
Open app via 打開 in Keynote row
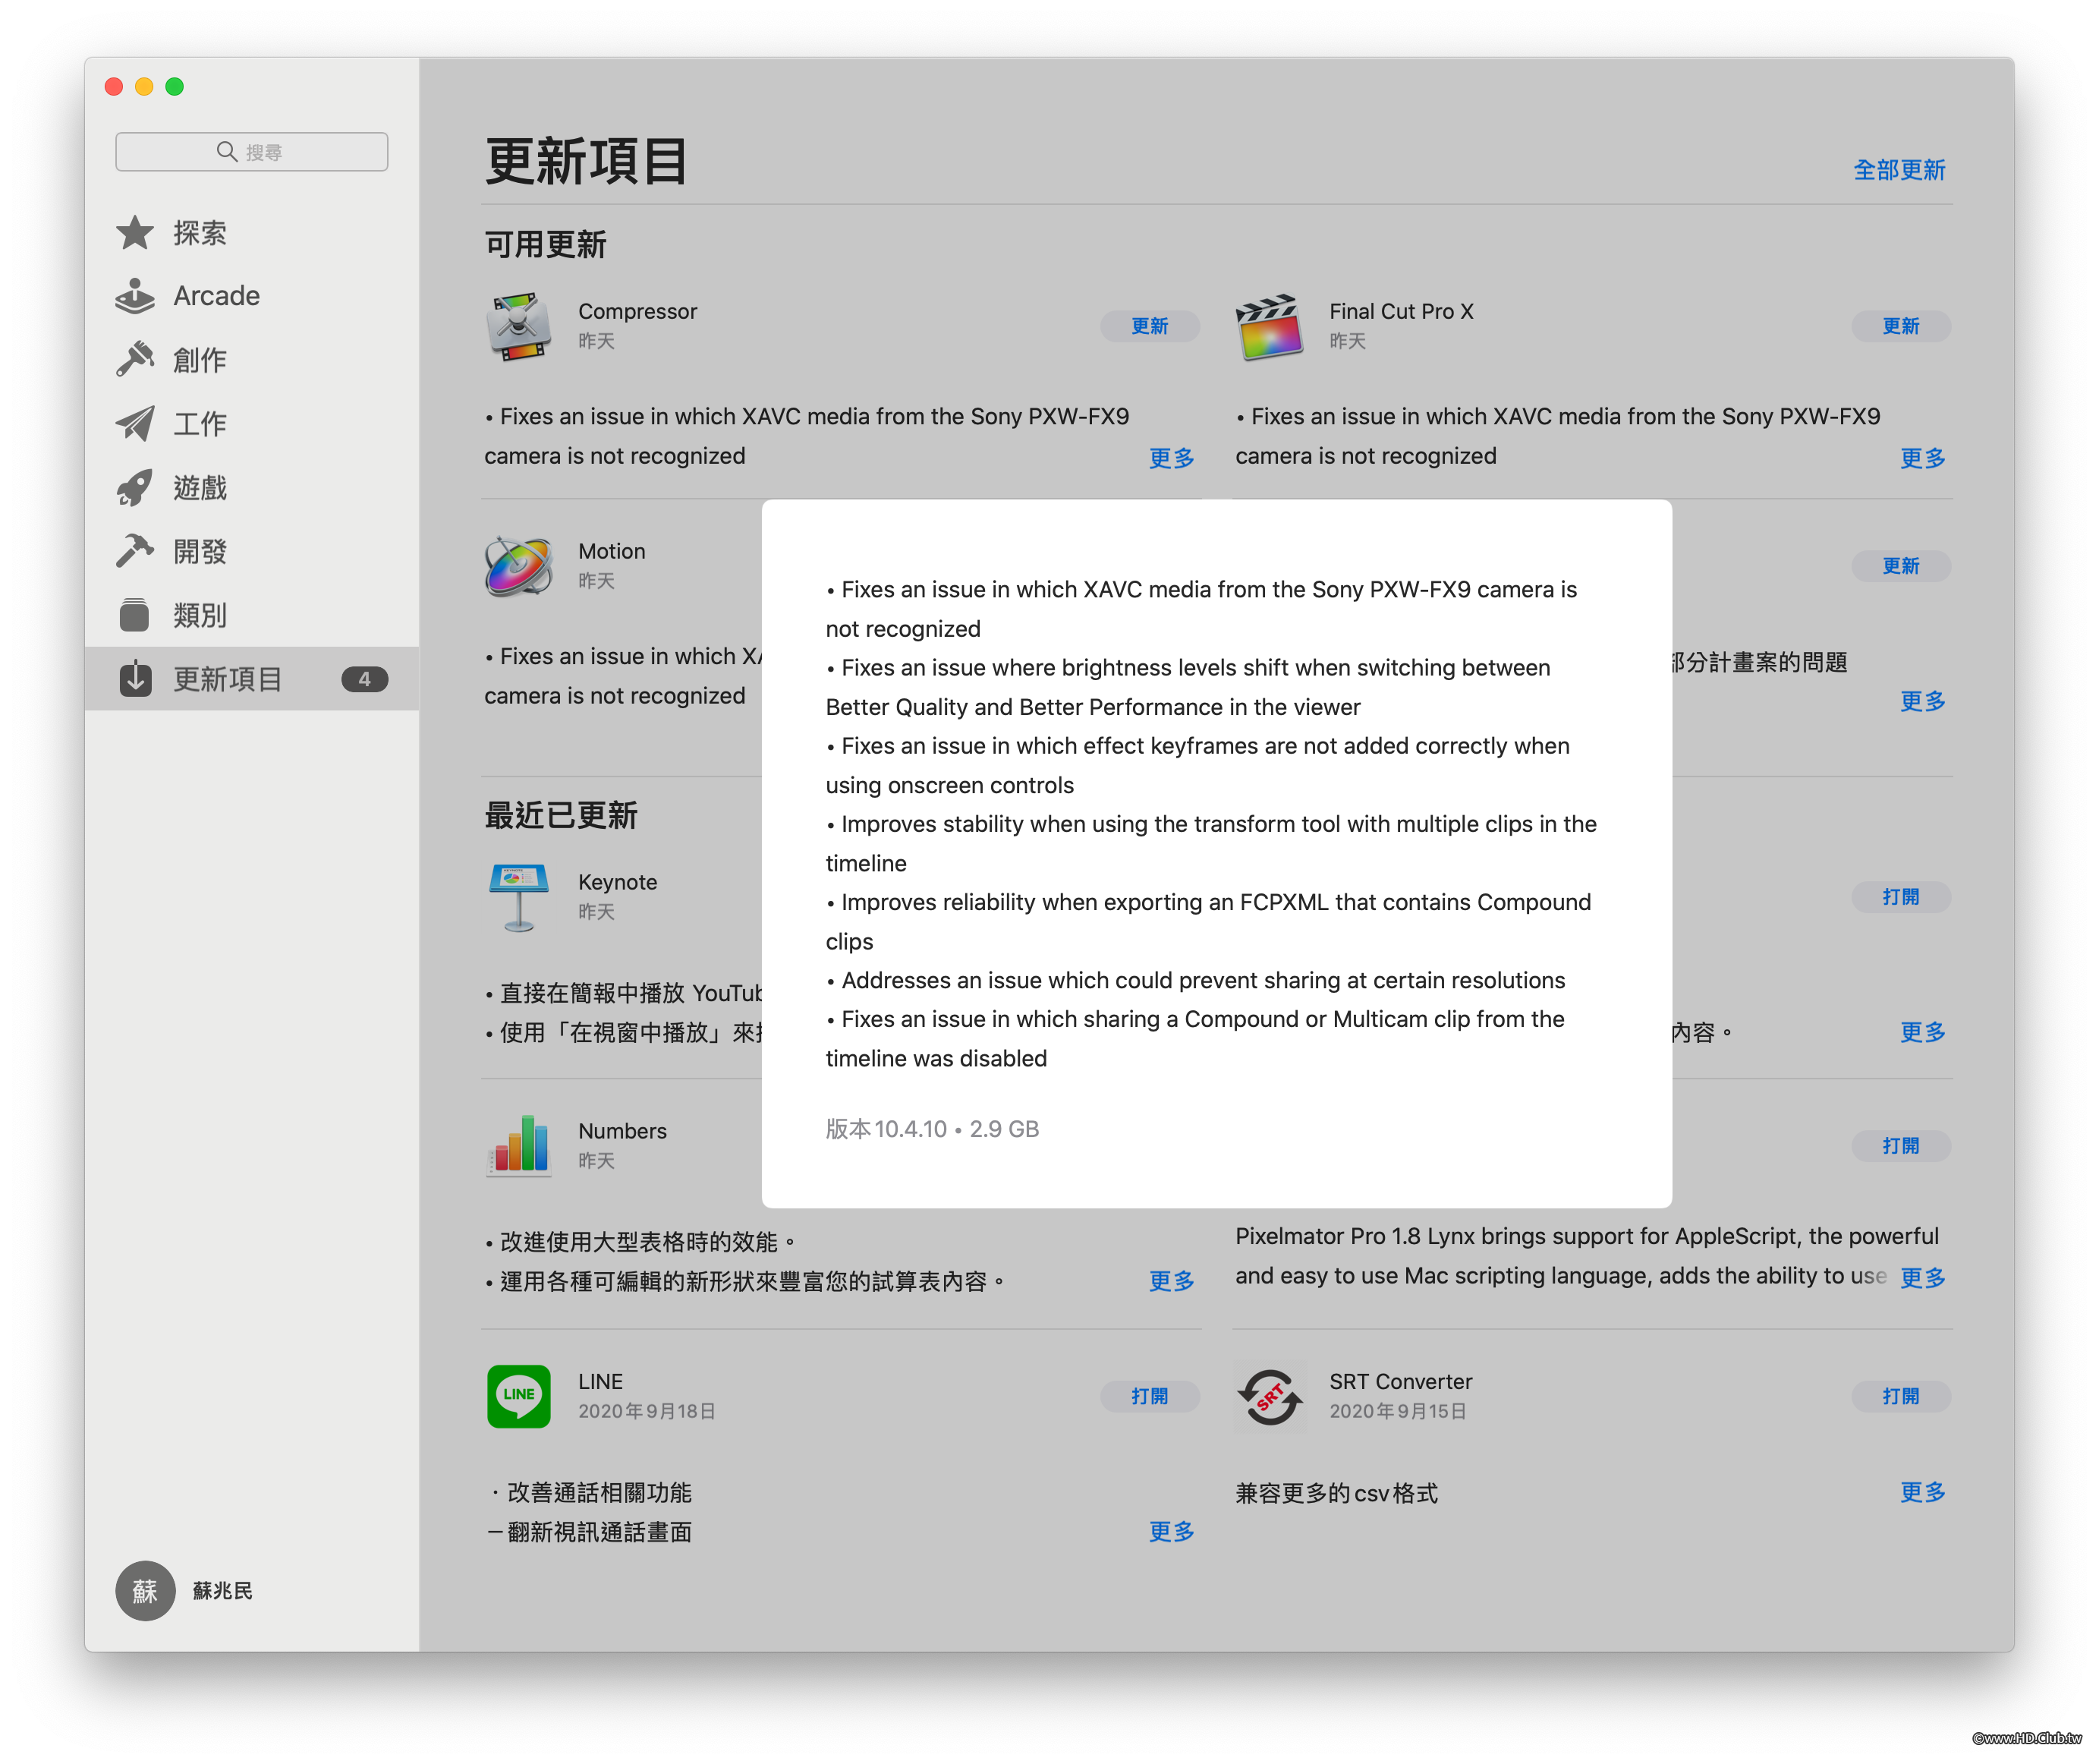click(x=1901, y=897)
